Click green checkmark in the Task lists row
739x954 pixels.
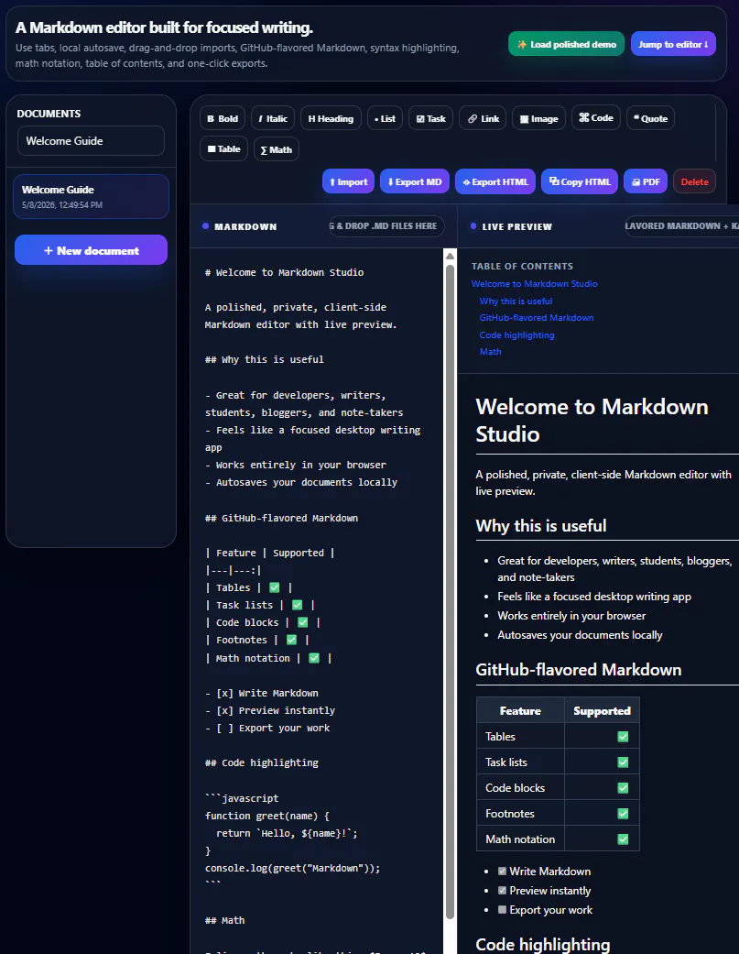click(623, 762)
